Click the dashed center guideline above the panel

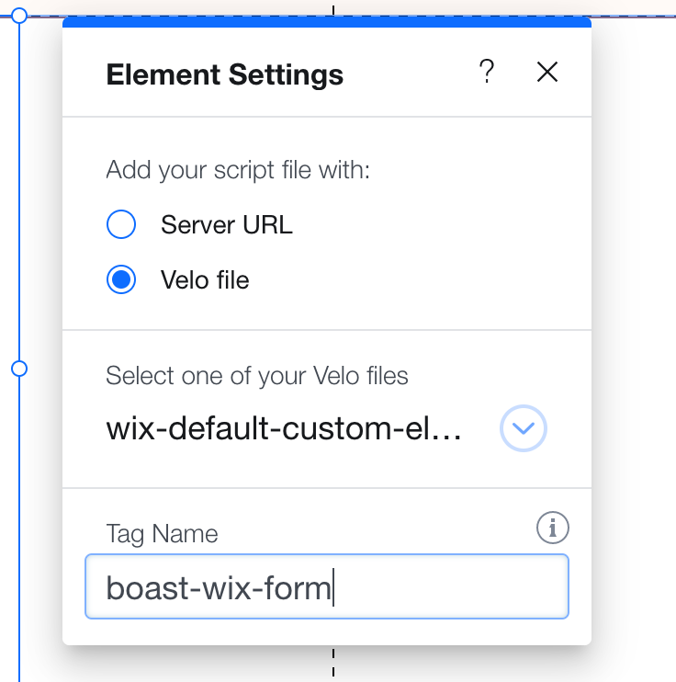pyautogui.click(x=333, y=8)
